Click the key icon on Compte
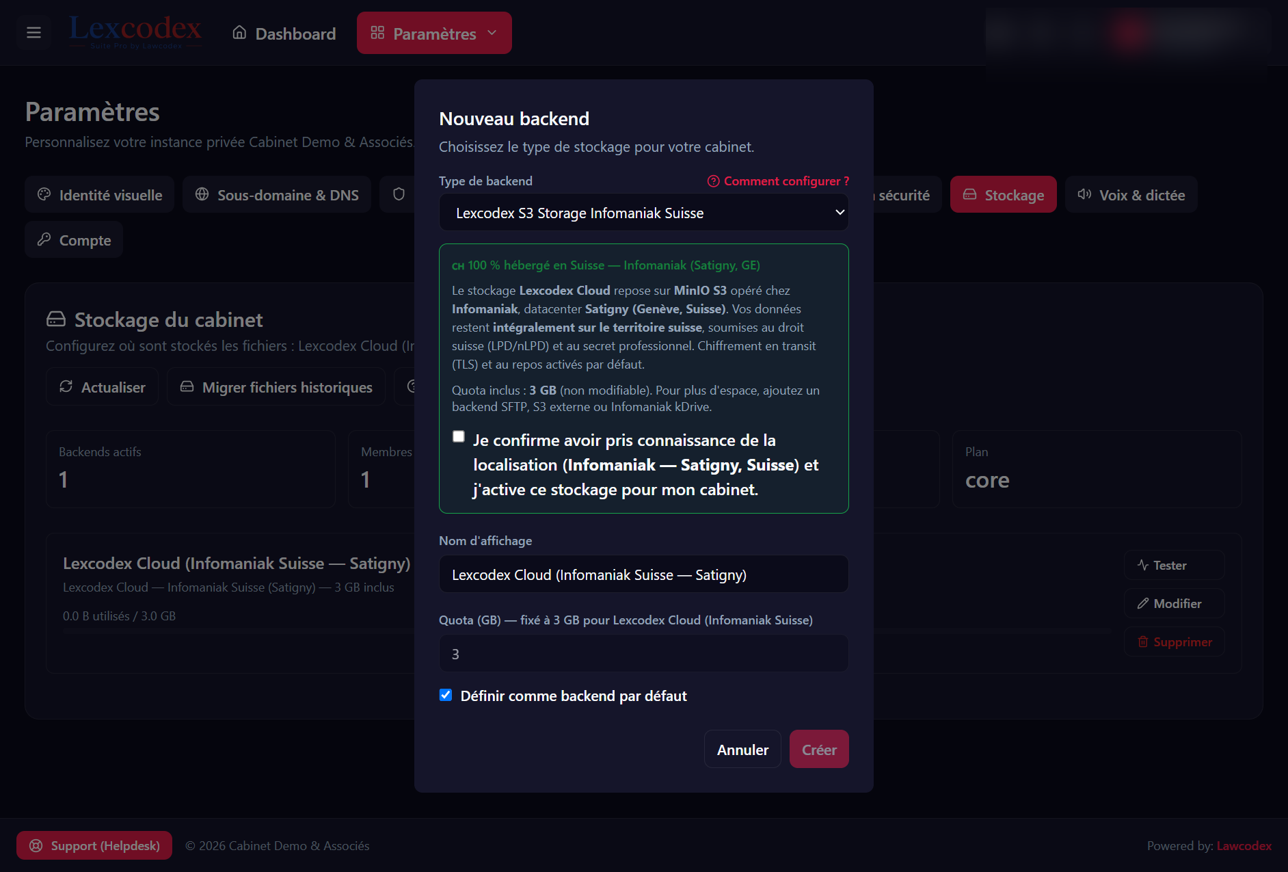The width and height of the screenshot is (1288, 872). (x=44, y=239)
